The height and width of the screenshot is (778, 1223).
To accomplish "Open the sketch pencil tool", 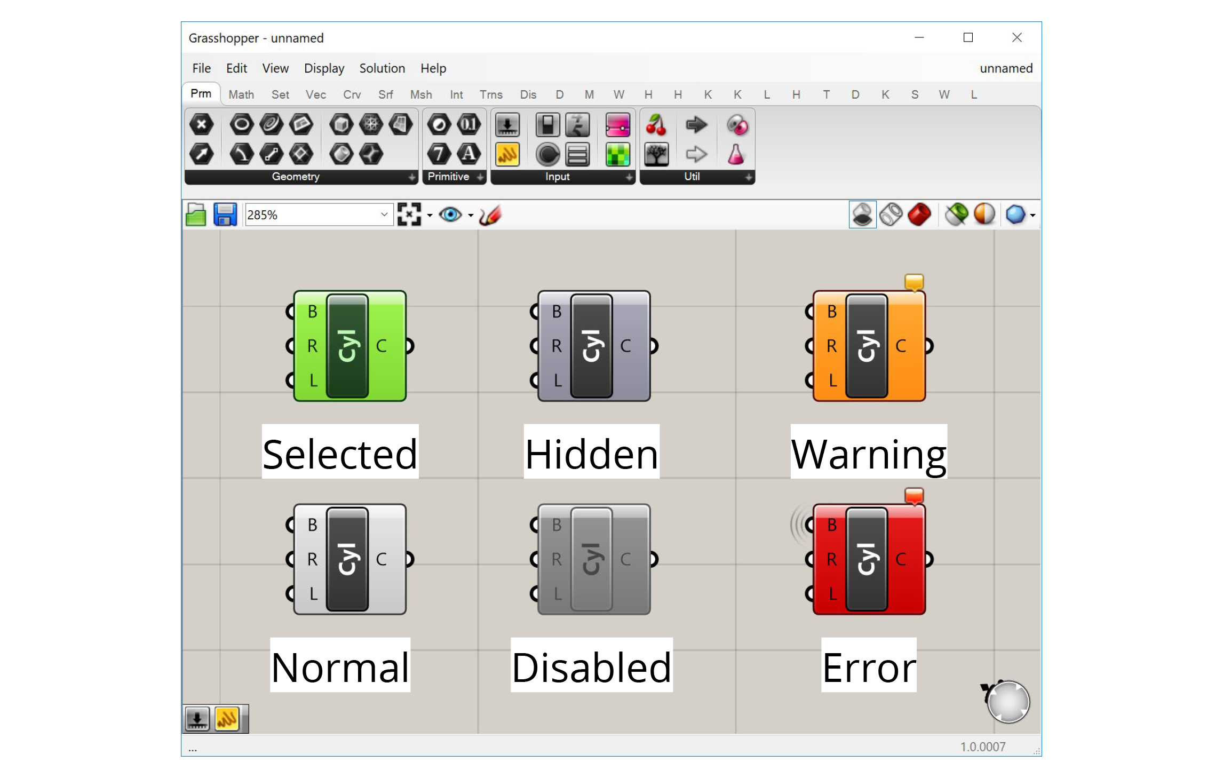I will [x=490, y=215].
